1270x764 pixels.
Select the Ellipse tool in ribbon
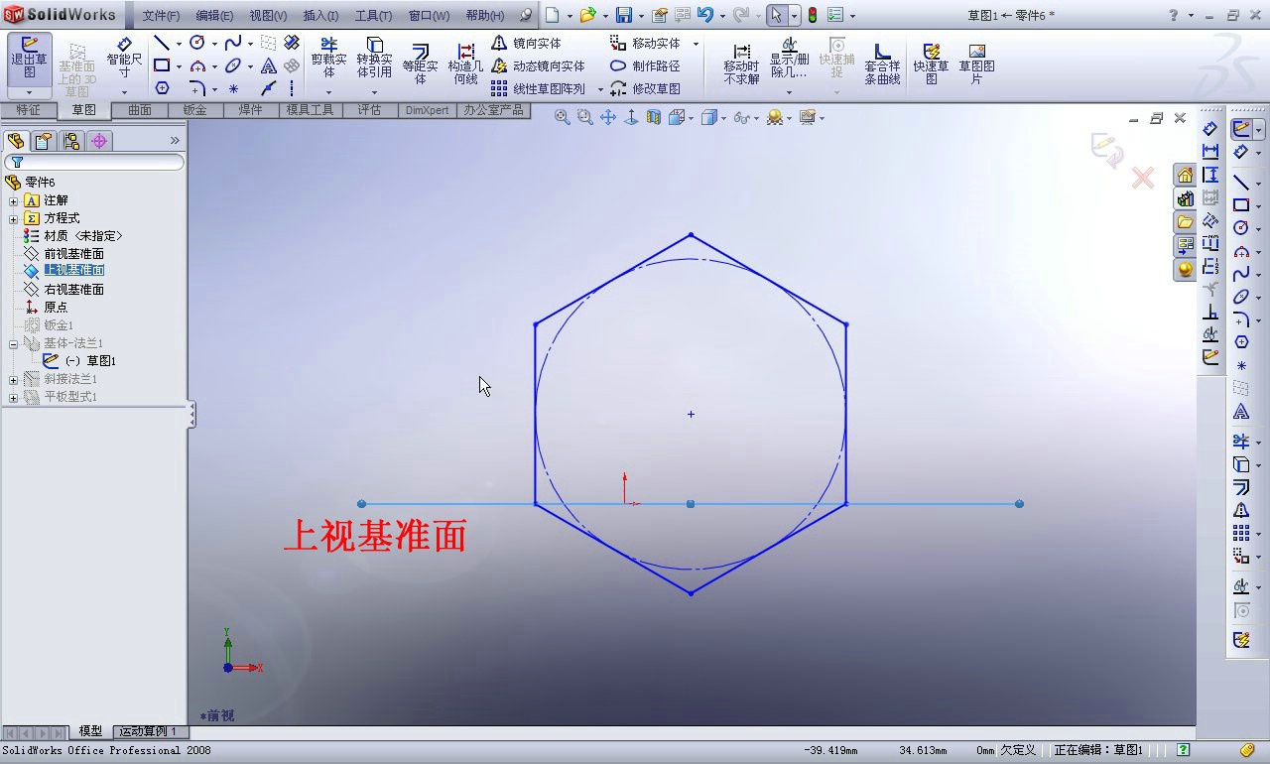(x=232, y=65)
